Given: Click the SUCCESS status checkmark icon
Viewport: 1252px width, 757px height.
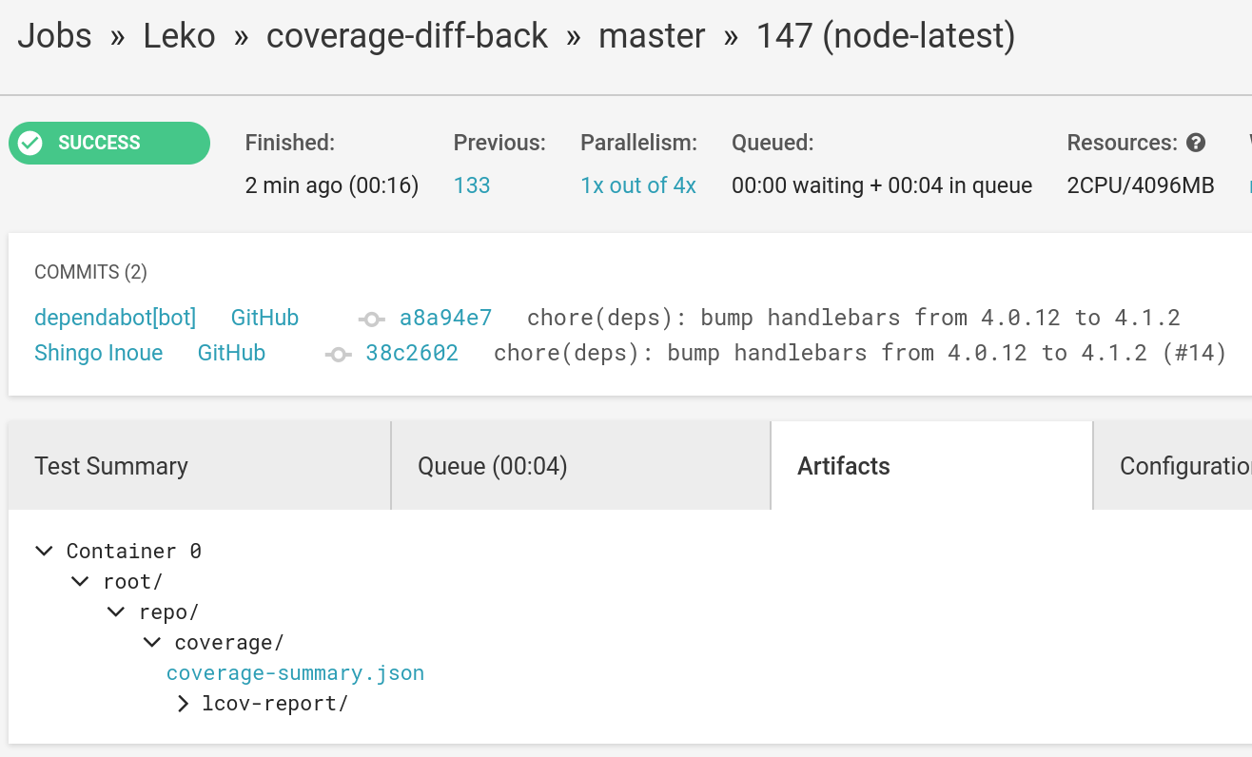Looking at the screenshot, I should click(x=30, y=143).
